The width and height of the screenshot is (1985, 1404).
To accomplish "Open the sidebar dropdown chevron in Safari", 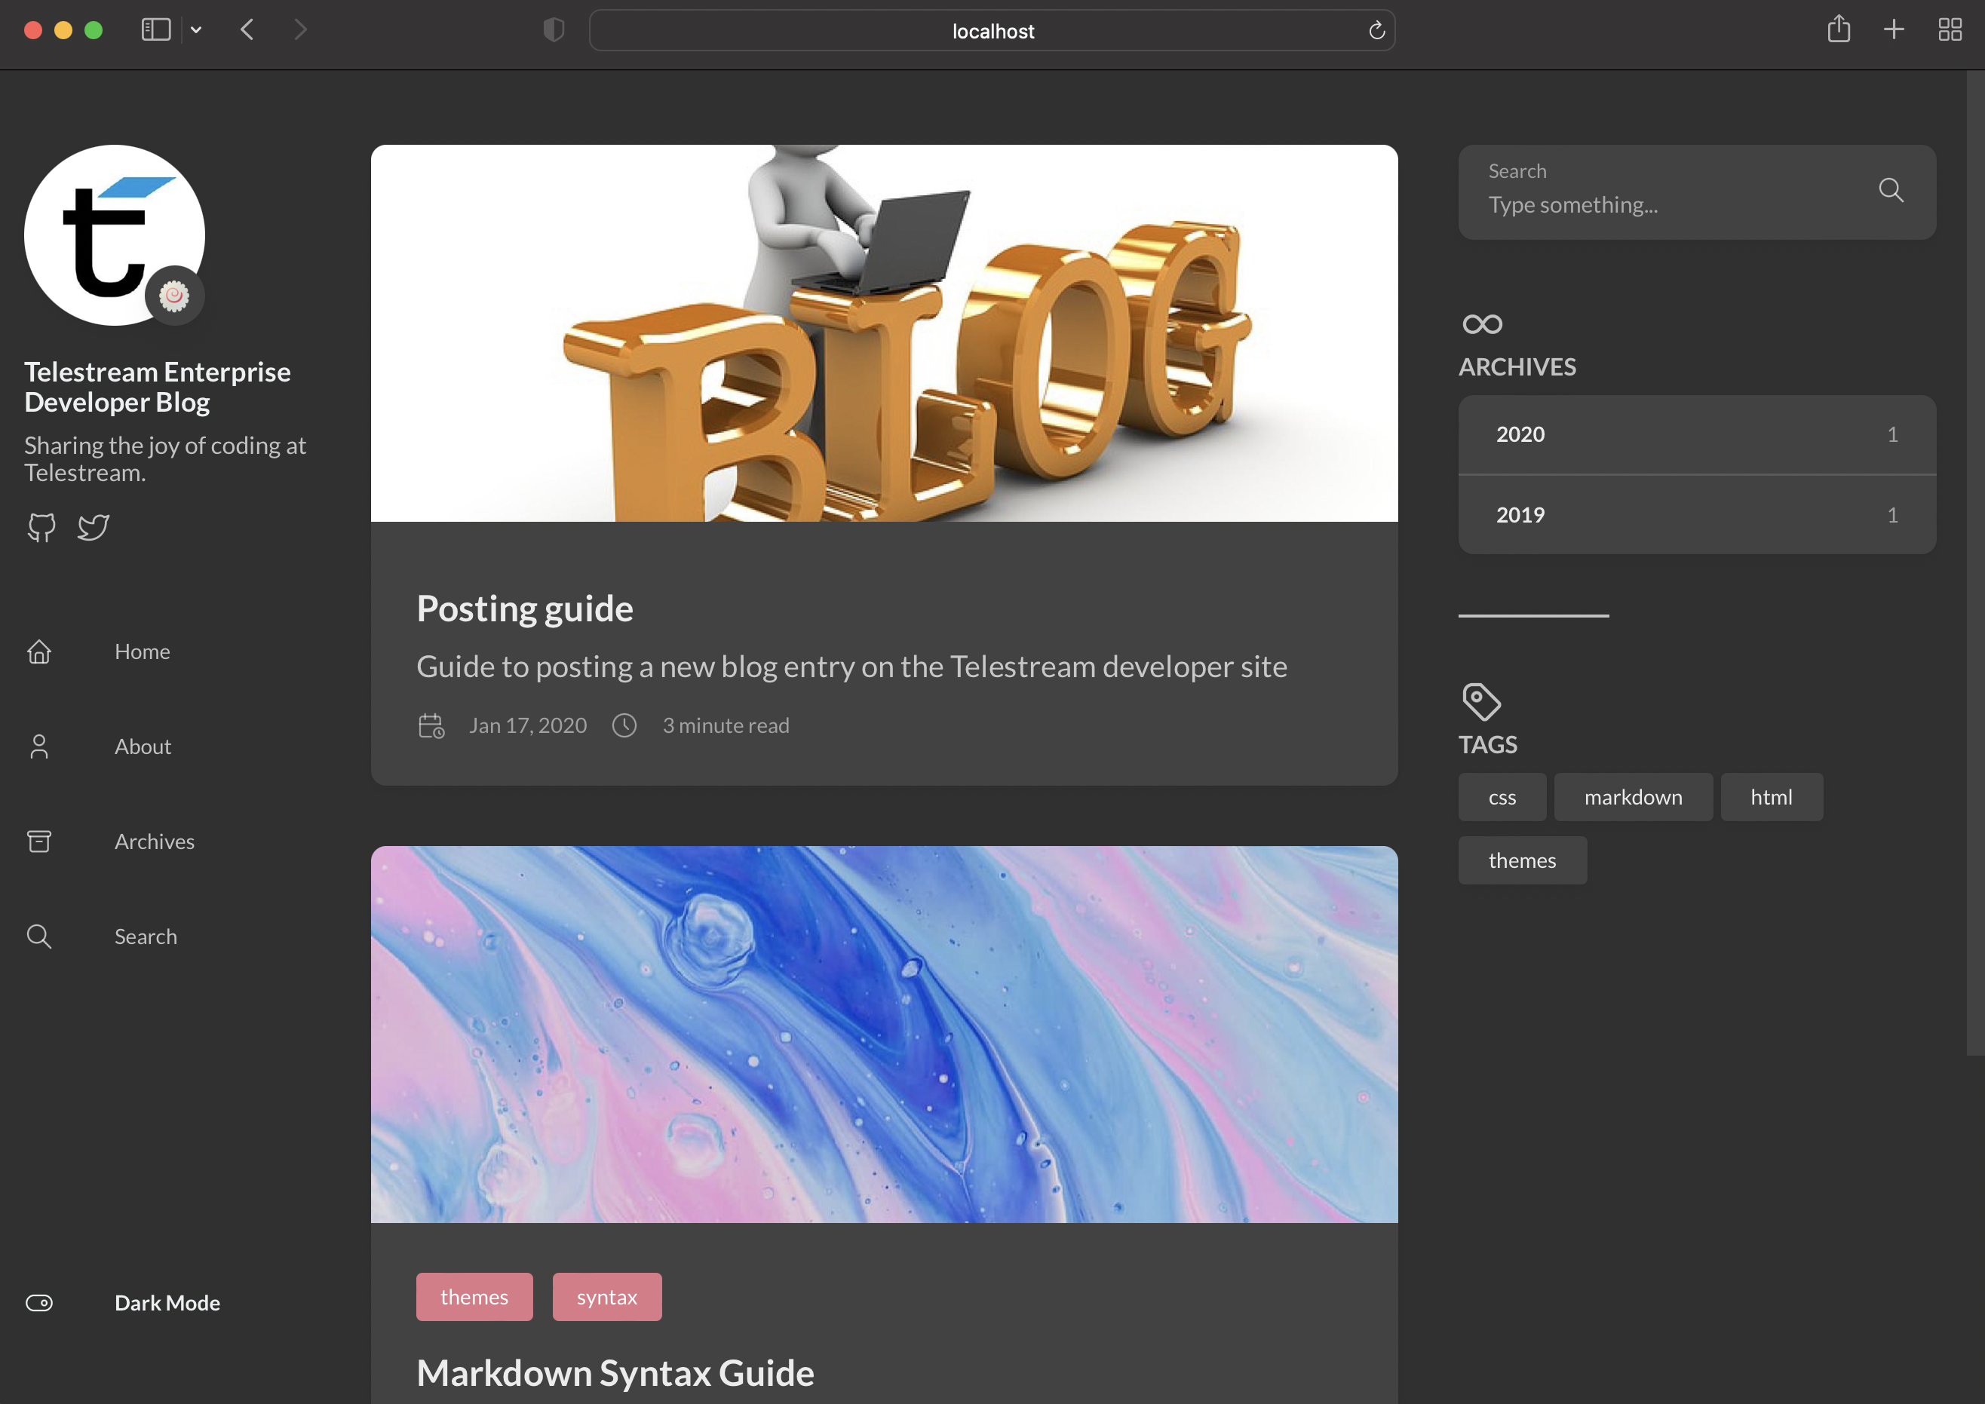I will pyautogui.click(x=196, y=30).
